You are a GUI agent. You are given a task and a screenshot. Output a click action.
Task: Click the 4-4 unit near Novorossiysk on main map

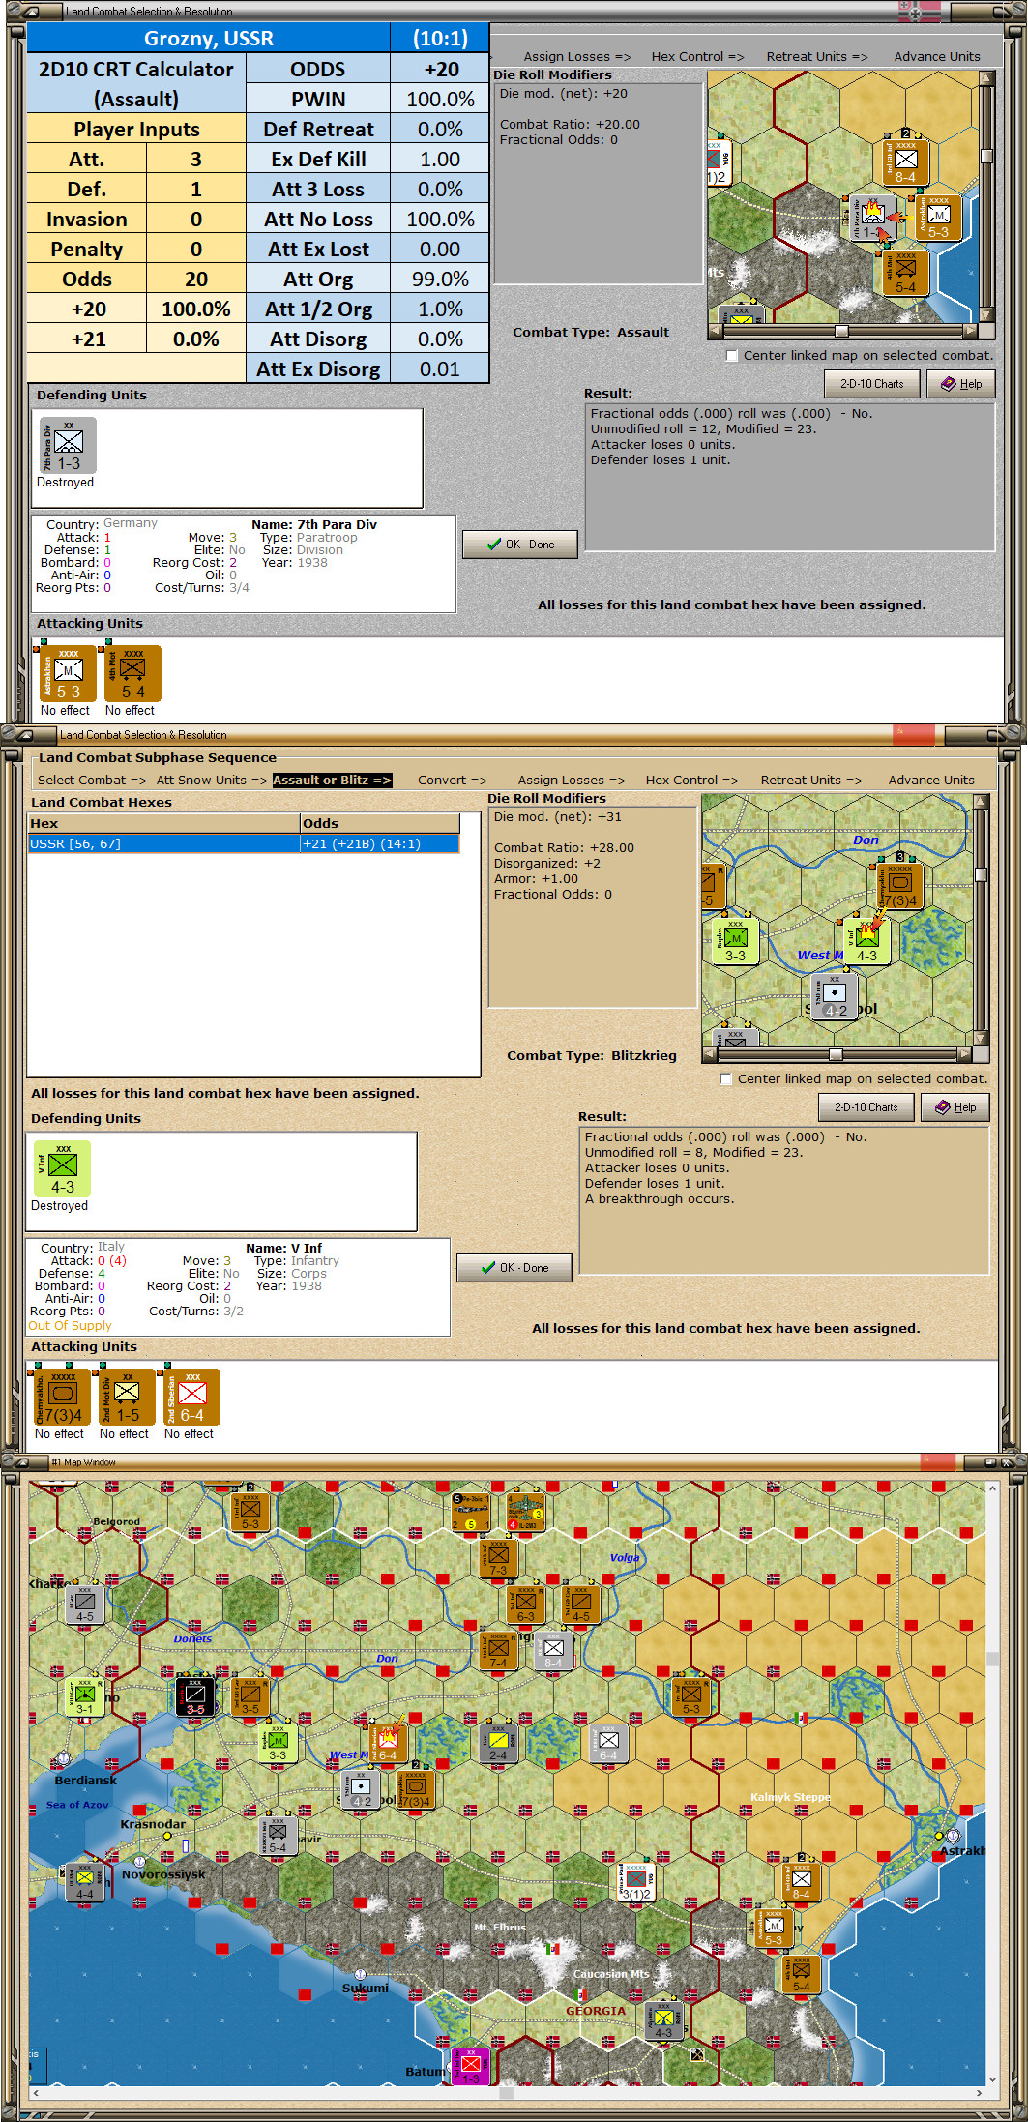[85, 1882]
